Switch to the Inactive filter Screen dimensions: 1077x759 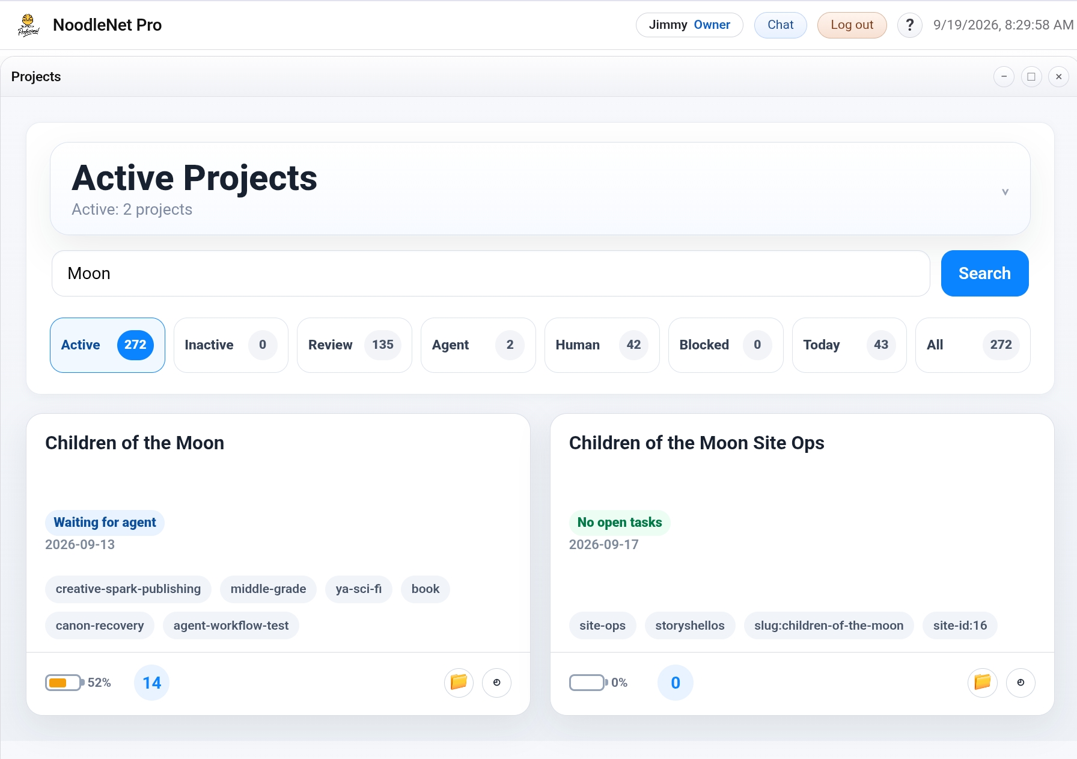coord(231,345)
